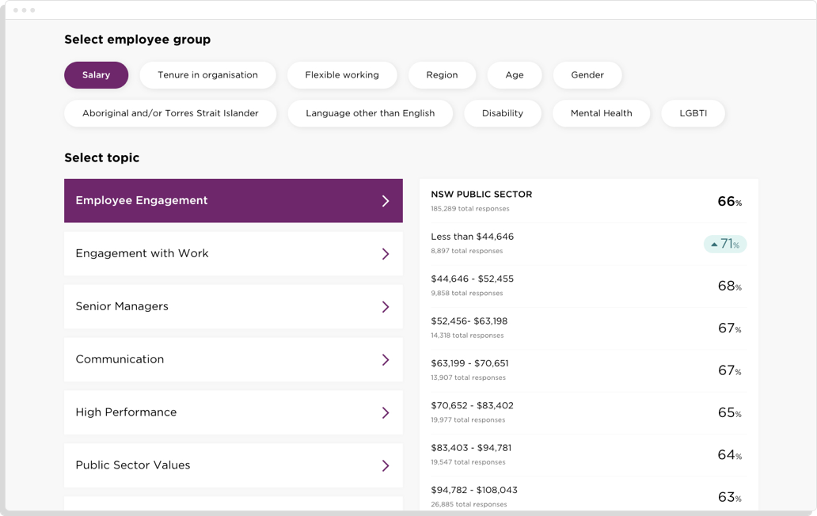The width and height of the screenshot is (817, 516).
Task: Filter by Mental Health group
Action: coord(601,113)
